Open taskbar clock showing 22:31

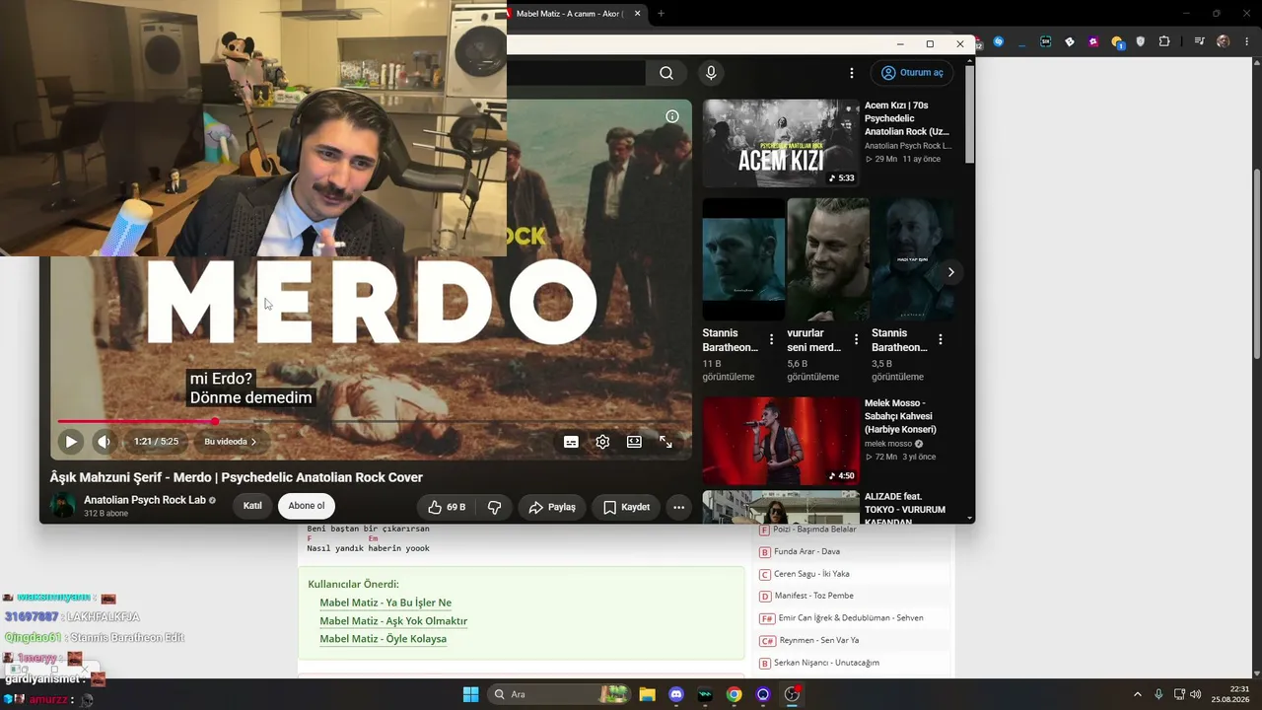click(1232, 694)
